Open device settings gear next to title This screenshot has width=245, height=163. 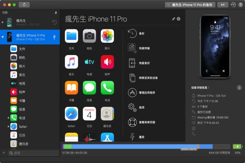(x=178, y=19)
